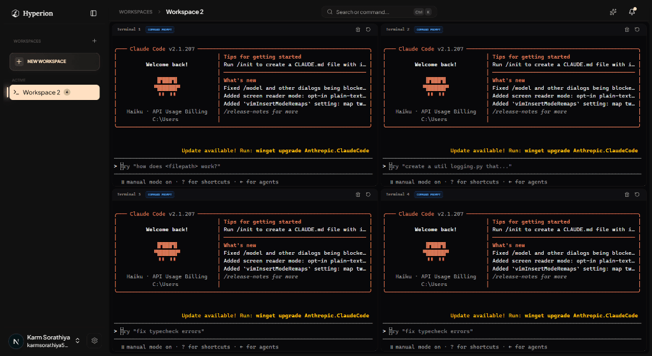
Task: Expand the account switcher chevrons
Action: click(x=77, y=341)
